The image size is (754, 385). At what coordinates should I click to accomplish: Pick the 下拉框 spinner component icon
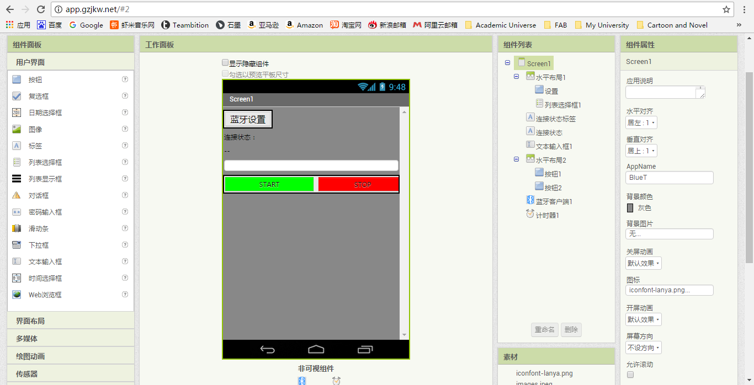pos(17,245)
